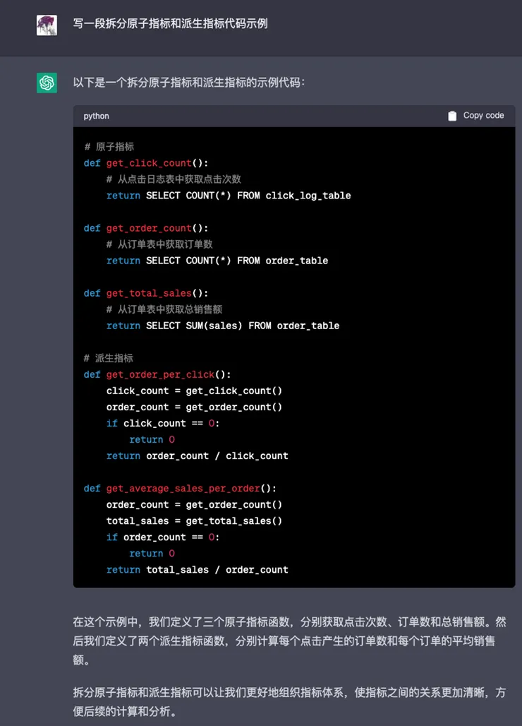The image size is (522, 726).
Task: Click the intro sentence 以下是一个拆分原子指标和派生指标的示例代码
Action: click(188, 83)
